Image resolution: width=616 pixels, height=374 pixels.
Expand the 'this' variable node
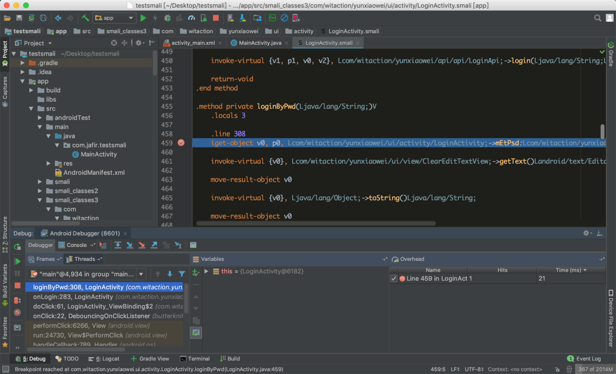coord(206,272)
